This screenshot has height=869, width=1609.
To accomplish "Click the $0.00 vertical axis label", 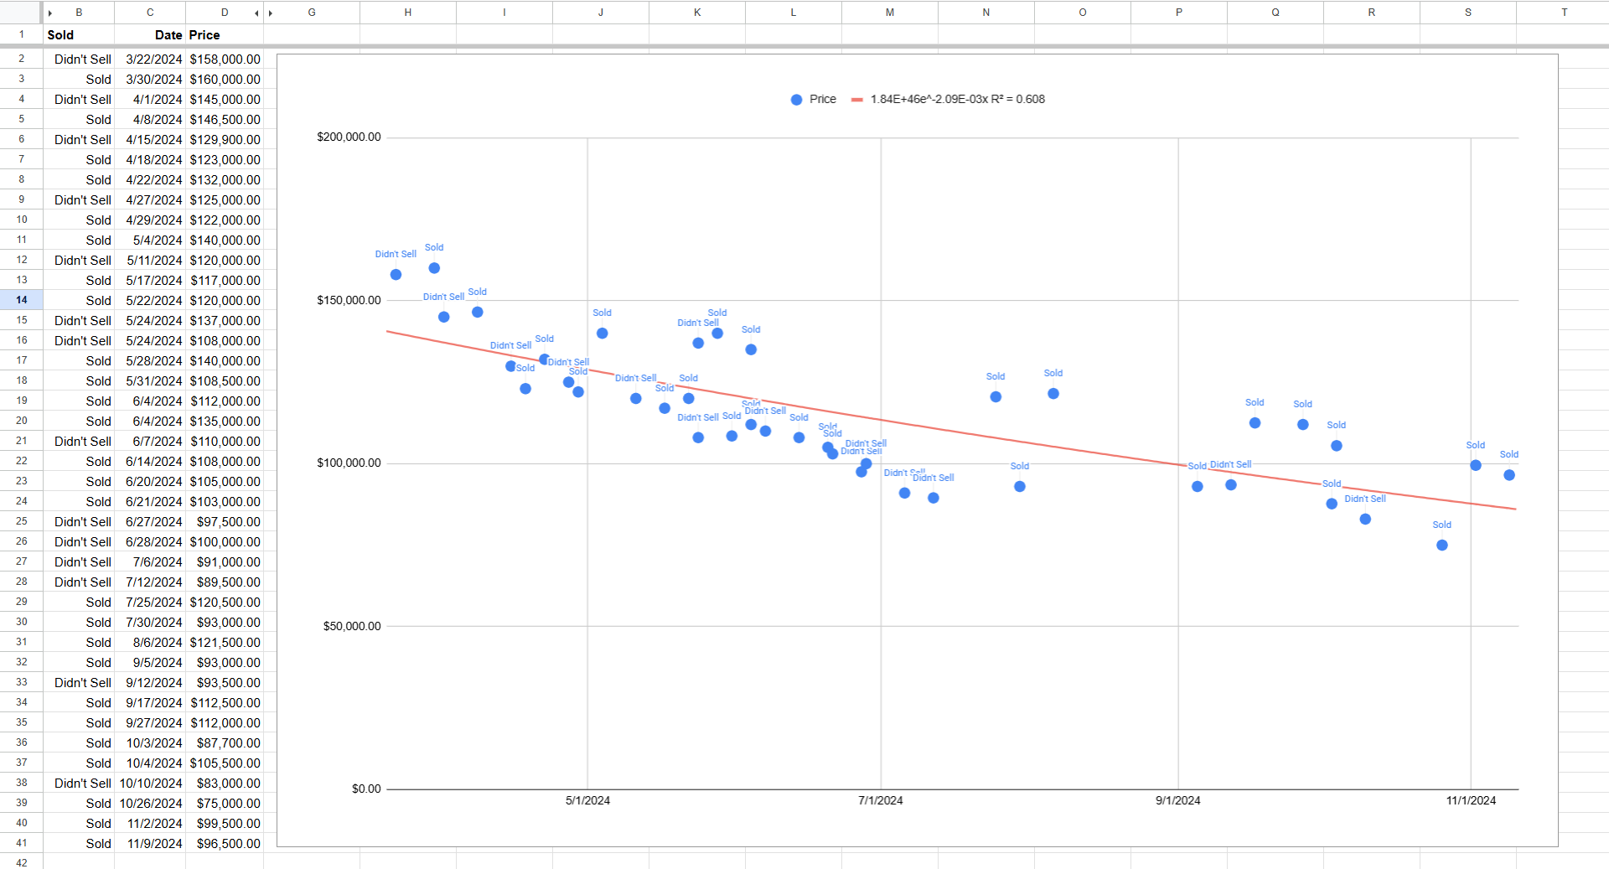I will [366, 789].
